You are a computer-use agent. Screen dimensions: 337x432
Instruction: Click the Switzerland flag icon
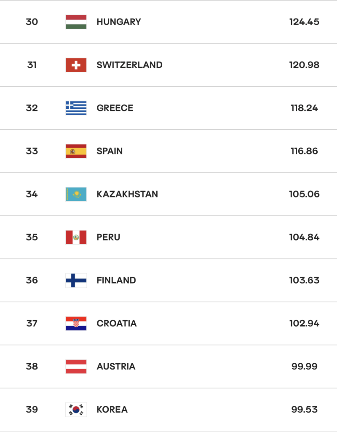(76, 65)
